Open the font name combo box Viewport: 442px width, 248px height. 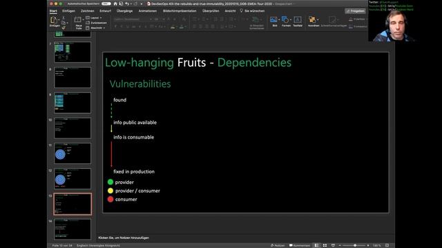pyautogui.click(x=133, y=19)
